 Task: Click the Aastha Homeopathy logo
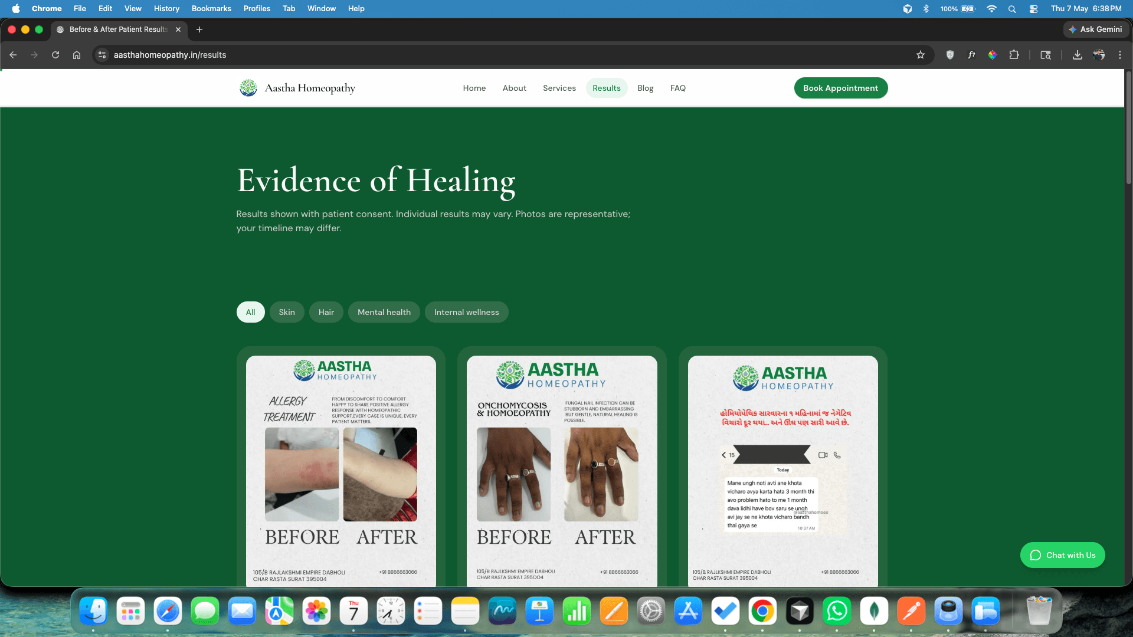(297, 88)
